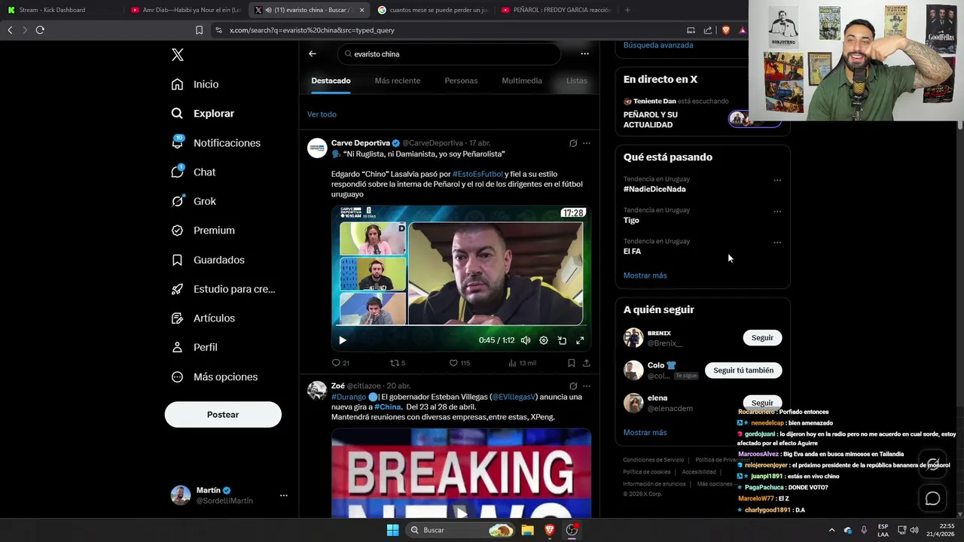Click the evaristo china search field
The width and height of the screenshot is (964, 542).
tap(449, 54)
